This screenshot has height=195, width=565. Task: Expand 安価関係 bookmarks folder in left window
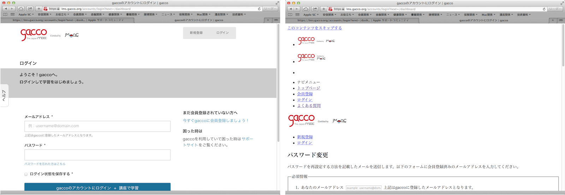click(44, 14)
